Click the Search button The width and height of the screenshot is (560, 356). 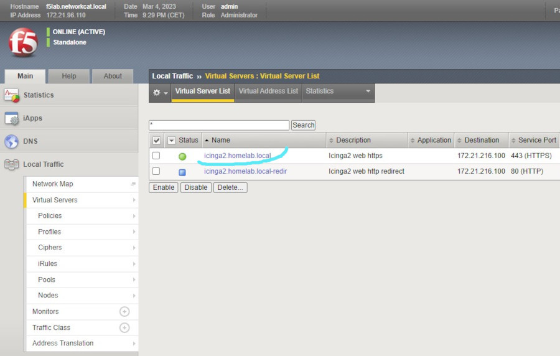click(303, 125)
